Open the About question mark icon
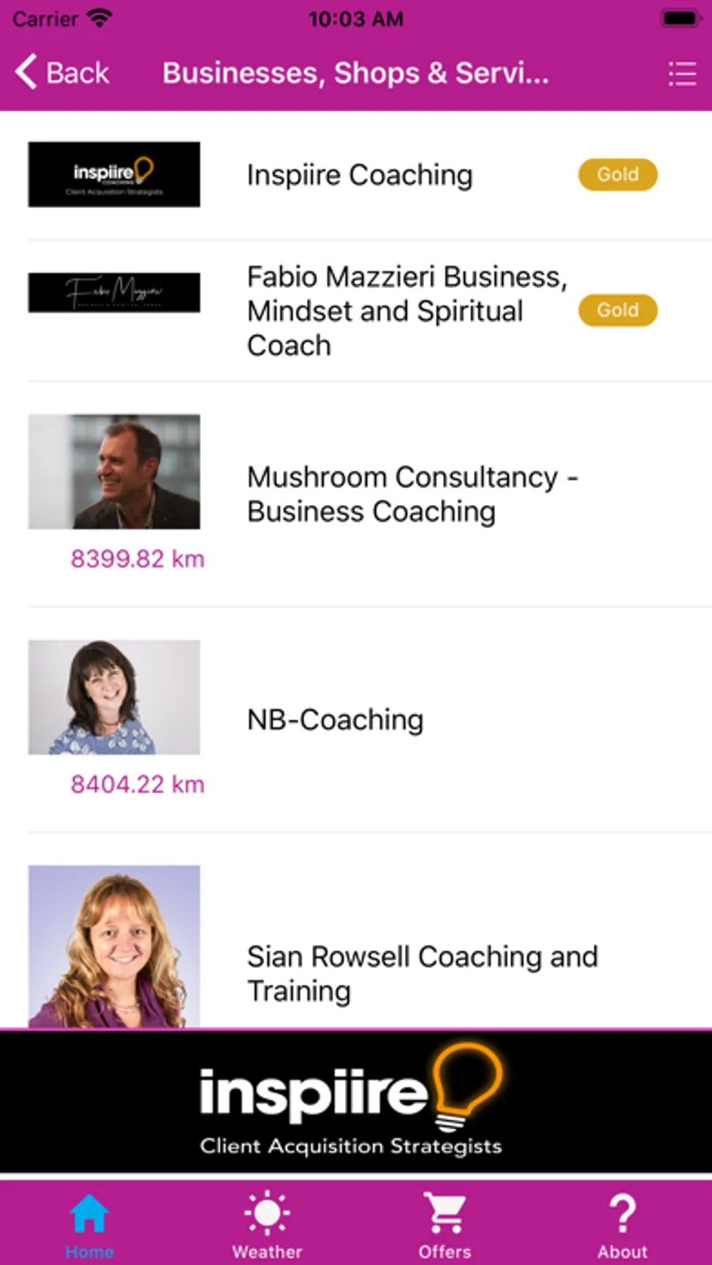Viewport: 712px width, 1265px height. pyautogui.click(x=623, y=1214)
